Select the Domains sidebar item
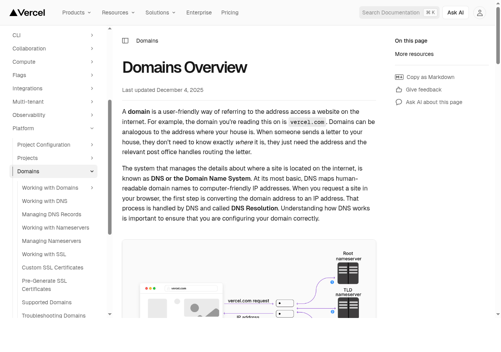Viewport: 501px width, 352px height. pyautogui.click(x=53, y=171)
